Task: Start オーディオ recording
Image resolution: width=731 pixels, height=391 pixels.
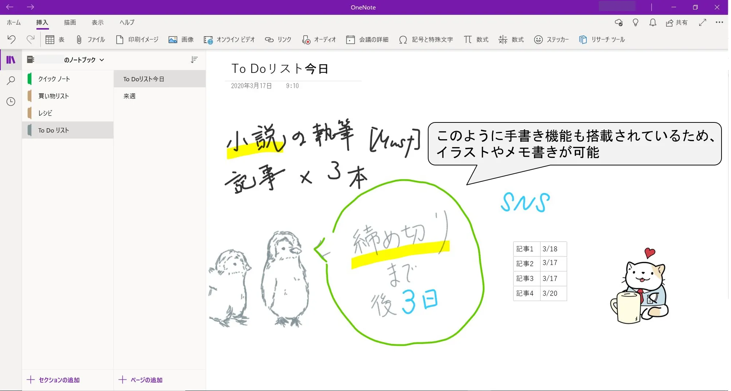Action: coord(319,39)
